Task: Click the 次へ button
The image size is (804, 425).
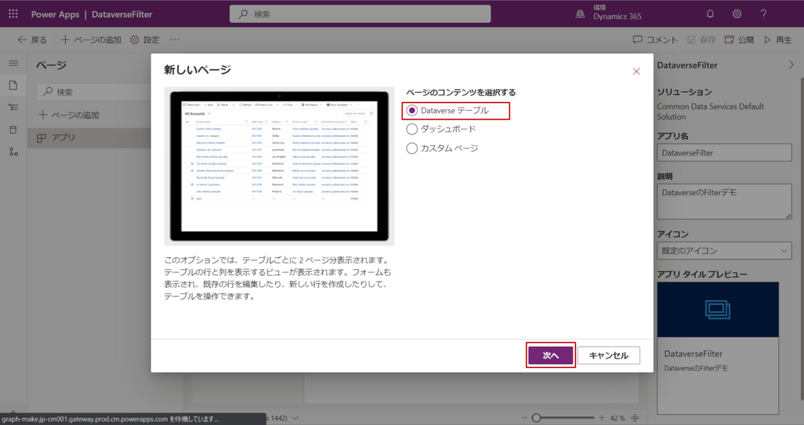Action: 551,355
